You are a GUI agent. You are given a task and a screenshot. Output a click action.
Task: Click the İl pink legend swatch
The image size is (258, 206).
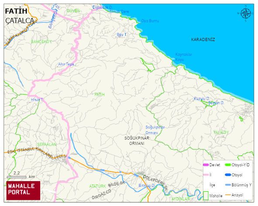pyautogui.click(x=206, y=175)
